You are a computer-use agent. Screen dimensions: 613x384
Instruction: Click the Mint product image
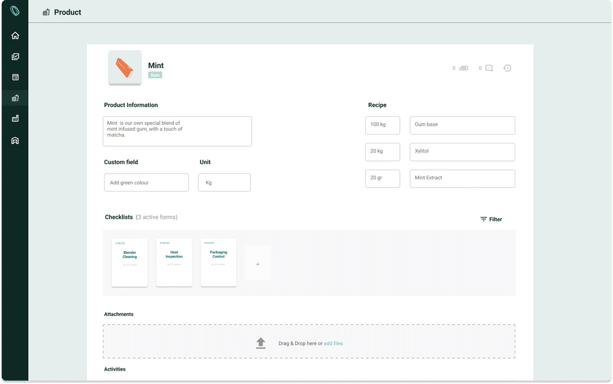[125, 67]
